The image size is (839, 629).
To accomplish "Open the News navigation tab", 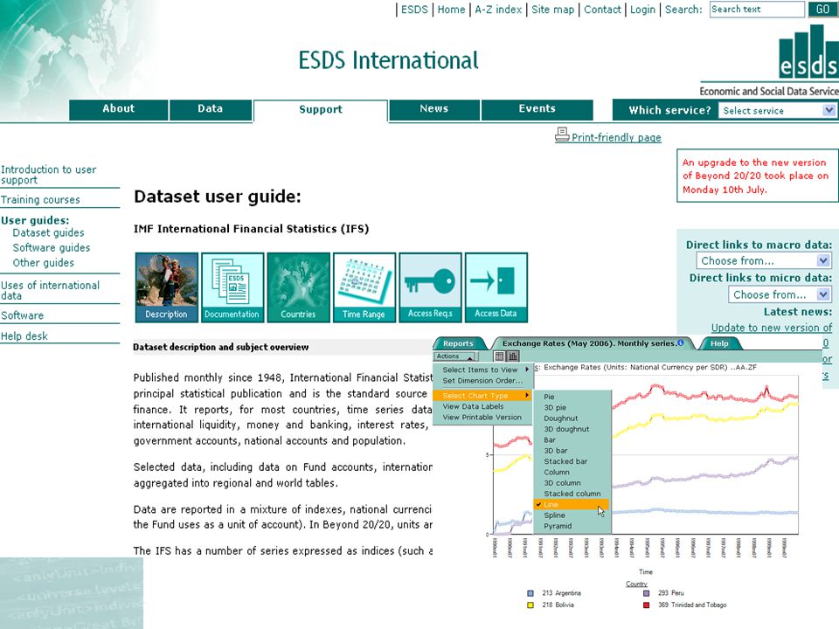I will (x=434, y=109).
